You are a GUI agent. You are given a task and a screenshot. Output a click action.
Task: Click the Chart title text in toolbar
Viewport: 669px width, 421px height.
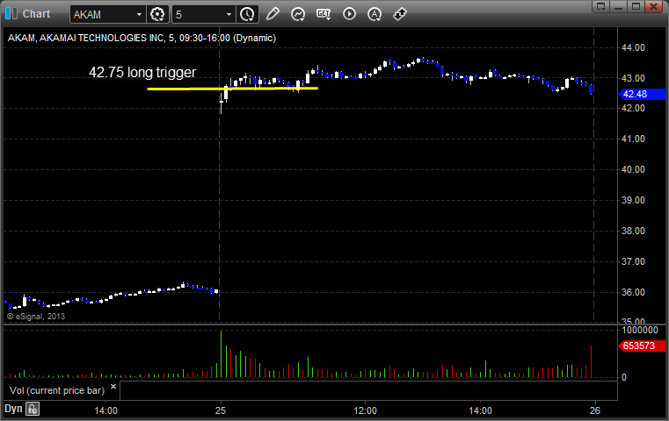point(36,14)
